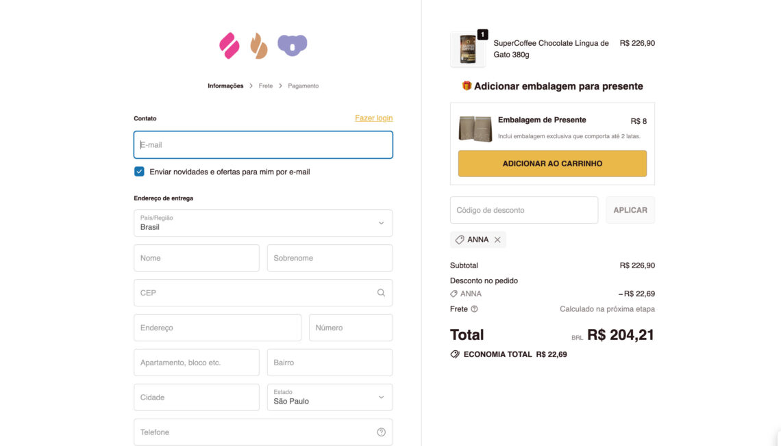Click the Nome input field

(197, 258)
